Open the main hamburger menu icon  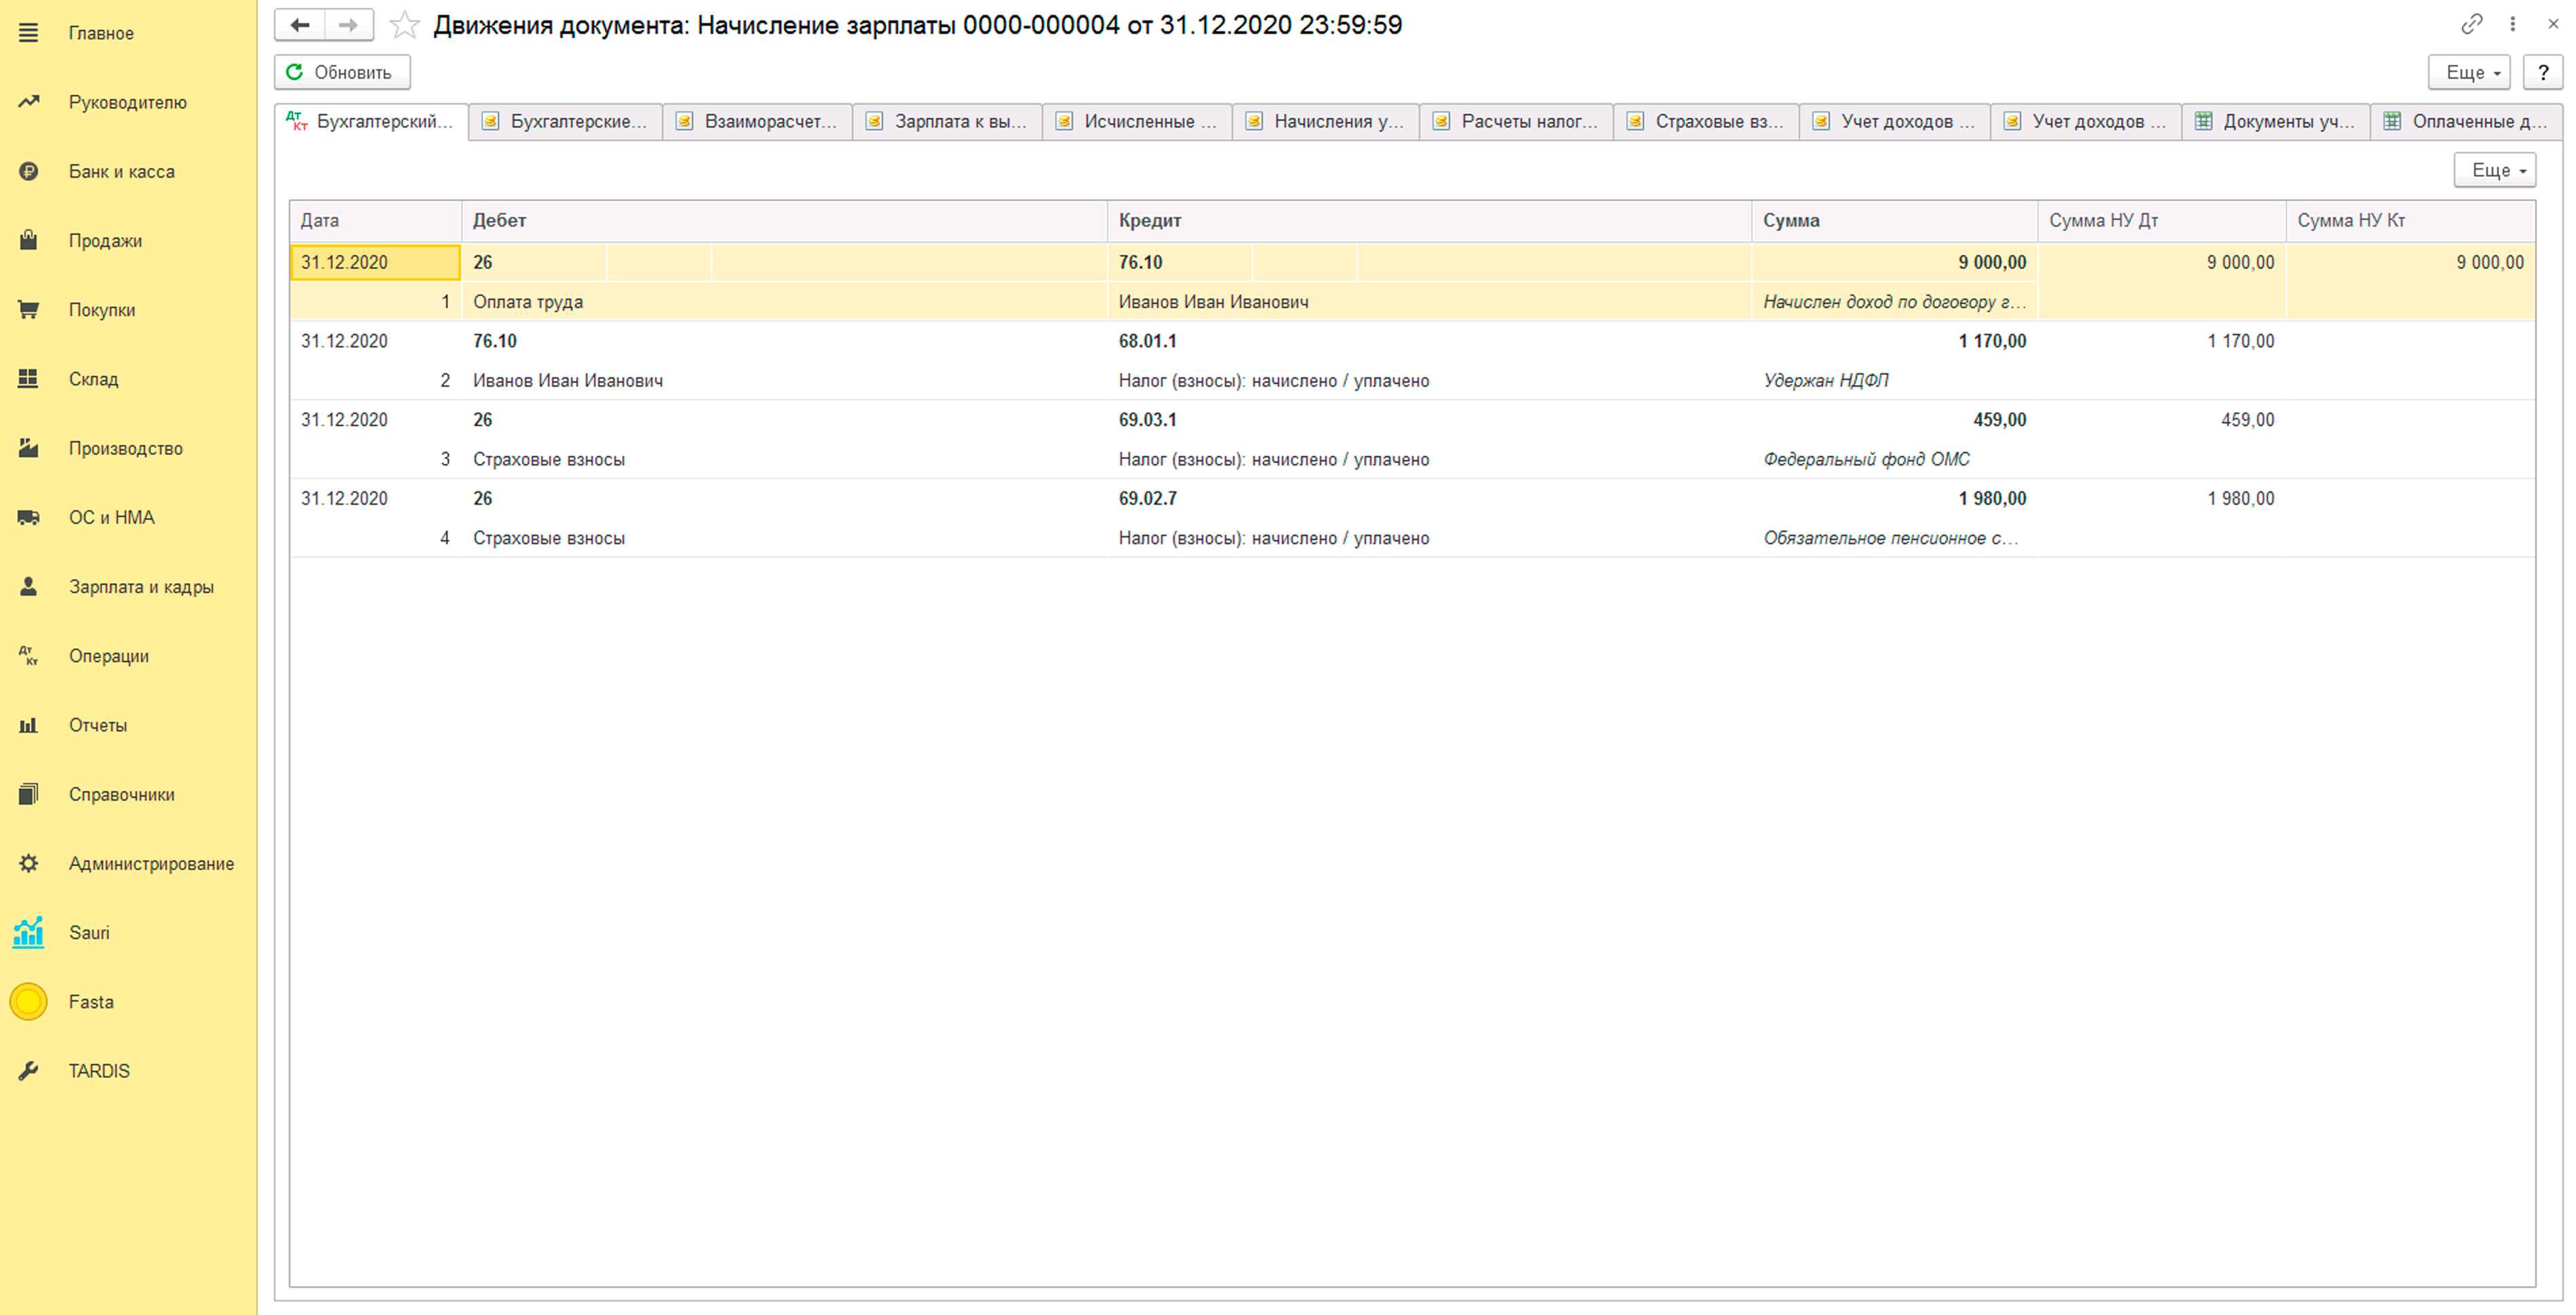28,33
